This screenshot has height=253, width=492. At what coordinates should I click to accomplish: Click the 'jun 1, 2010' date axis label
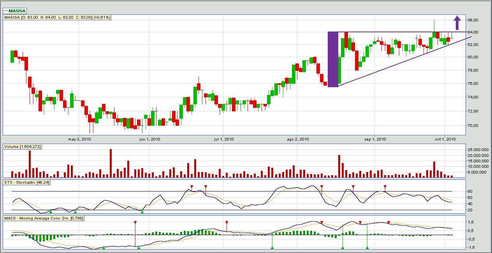(149, 139)
